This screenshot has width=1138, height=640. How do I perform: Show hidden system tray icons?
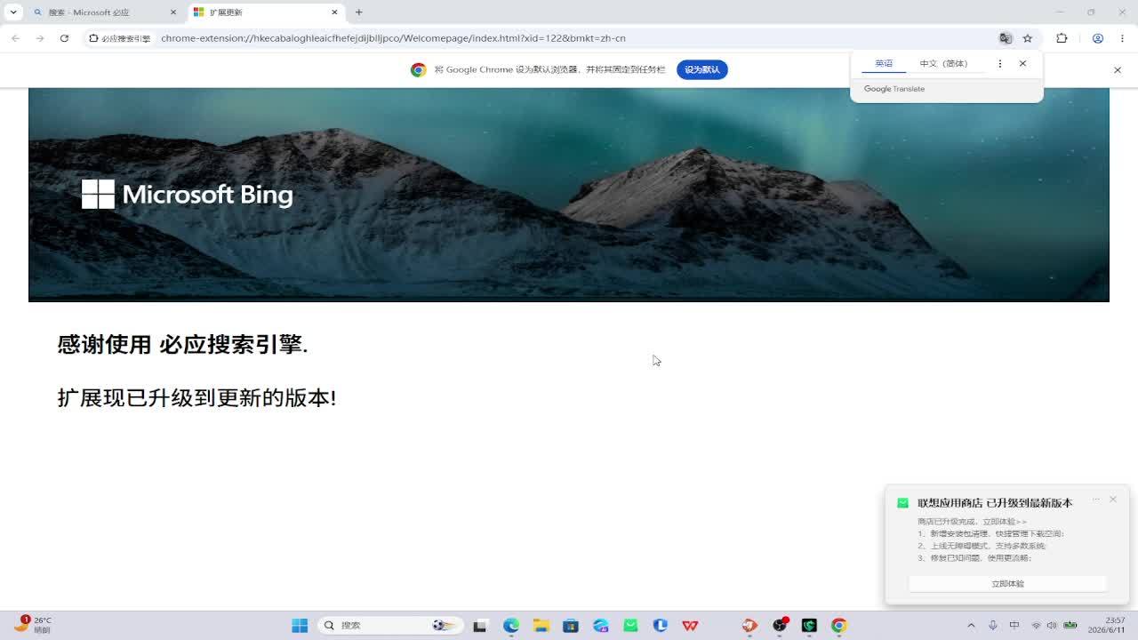pos(971,625)
